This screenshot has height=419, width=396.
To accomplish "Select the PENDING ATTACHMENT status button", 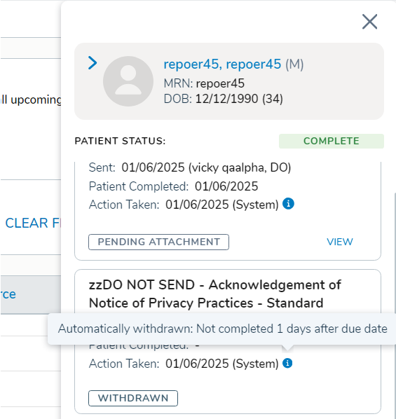I will click(x=158, y=242).
